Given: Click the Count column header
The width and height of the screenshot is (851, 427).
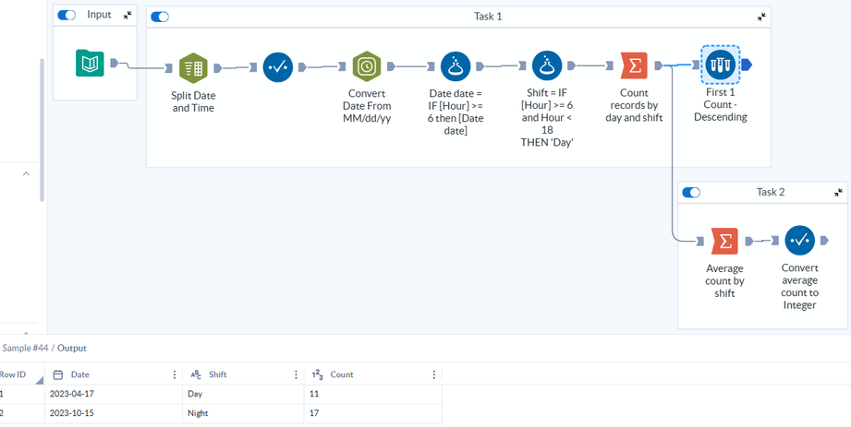Looking at the screenshot, I should pos(343,374).
